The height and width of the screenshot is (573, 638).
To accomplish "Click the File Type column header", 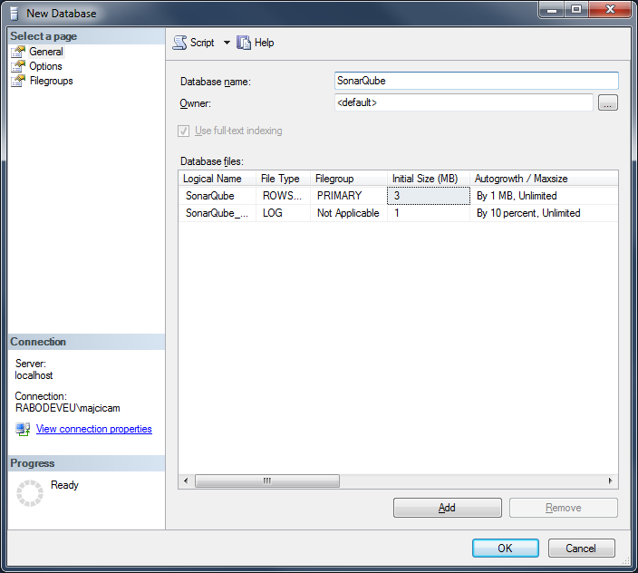I will (x=283, y=179).
